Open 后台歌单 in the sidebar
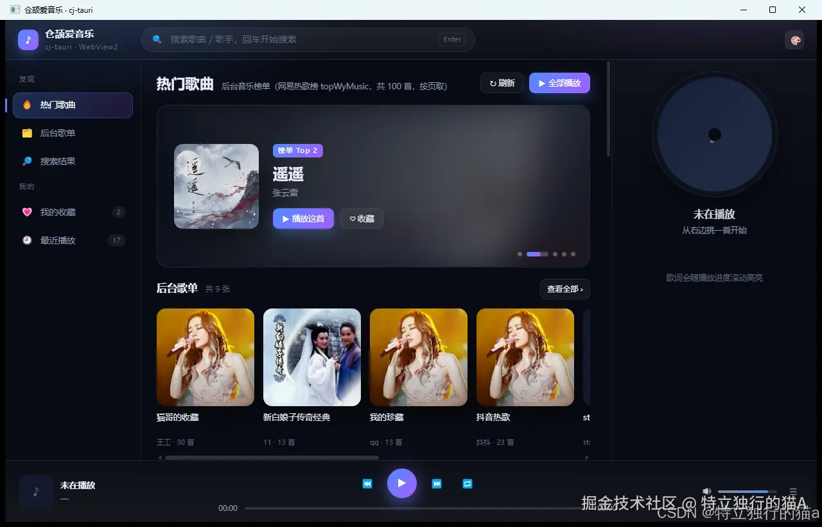This screenshot has height=527, width=822. (x=73, y=133)
